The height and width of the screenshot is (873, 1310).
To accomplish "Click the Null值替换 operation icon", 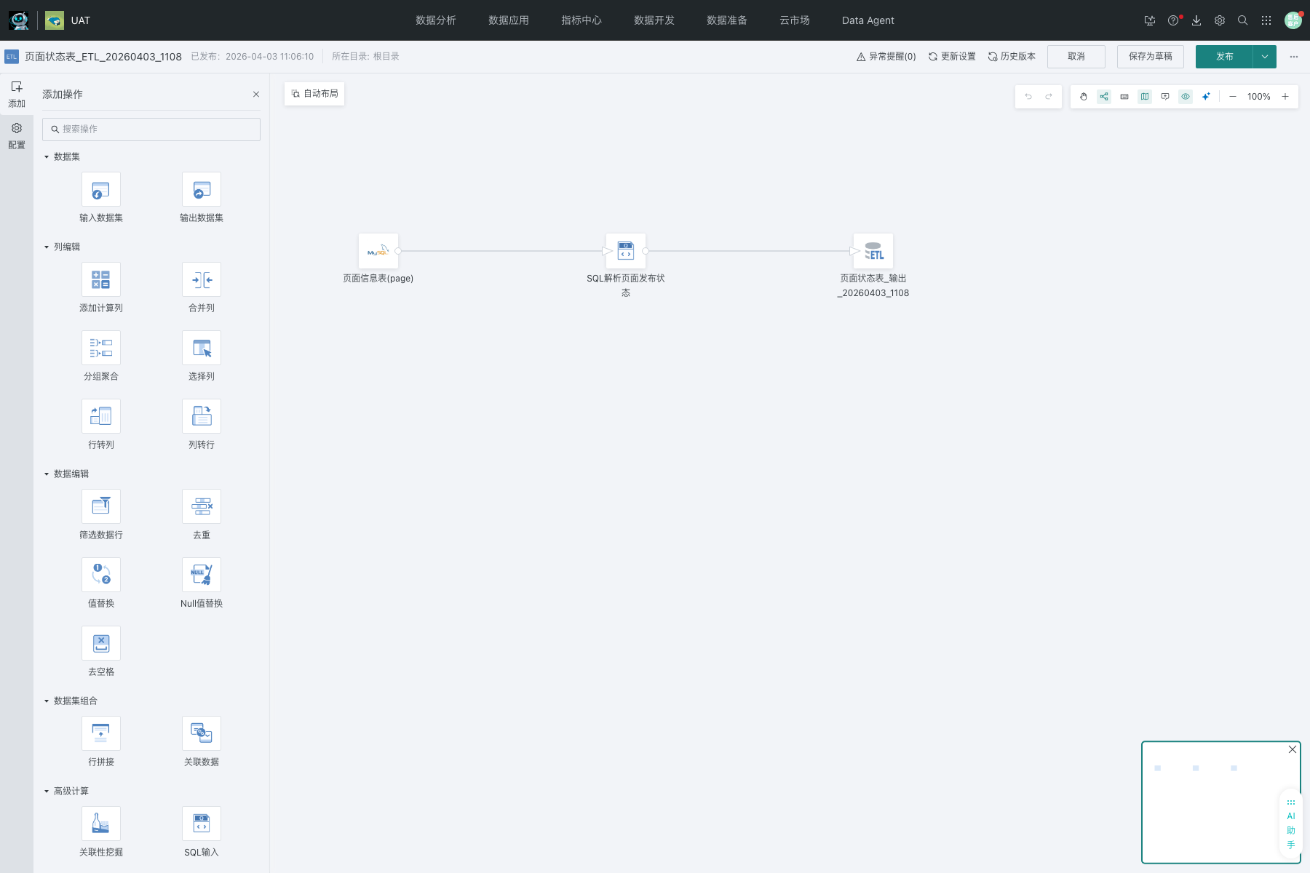I will pos(202,575).
